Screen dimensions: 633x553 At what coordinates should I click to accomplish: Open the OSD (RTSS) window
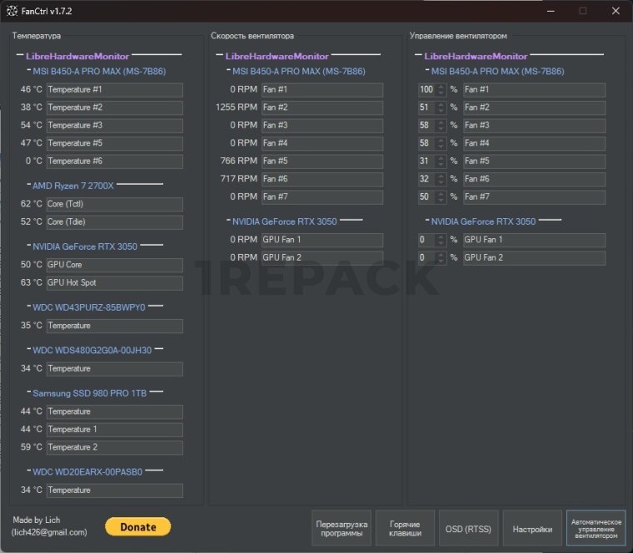(468, 528)
